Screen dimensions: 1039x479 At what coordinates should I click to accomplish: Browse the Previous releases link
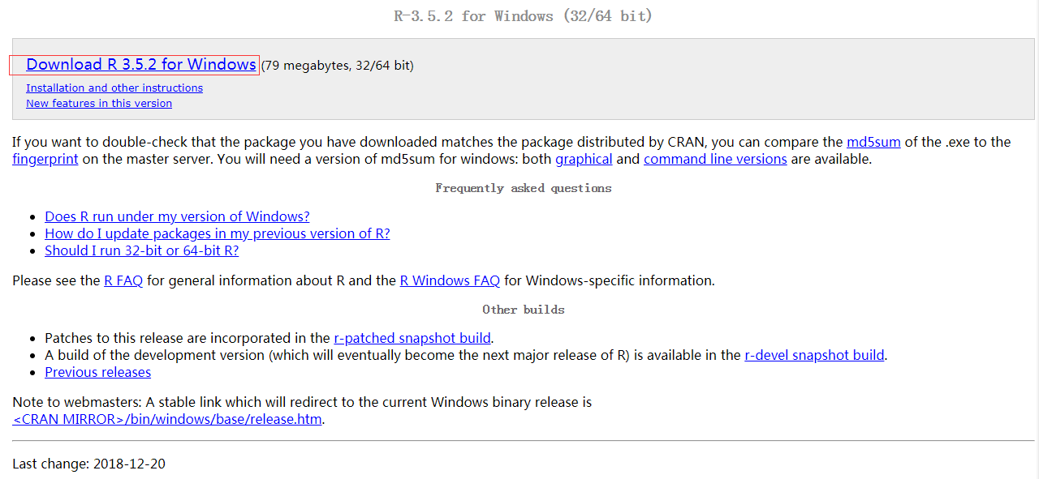tap(97, 372)
